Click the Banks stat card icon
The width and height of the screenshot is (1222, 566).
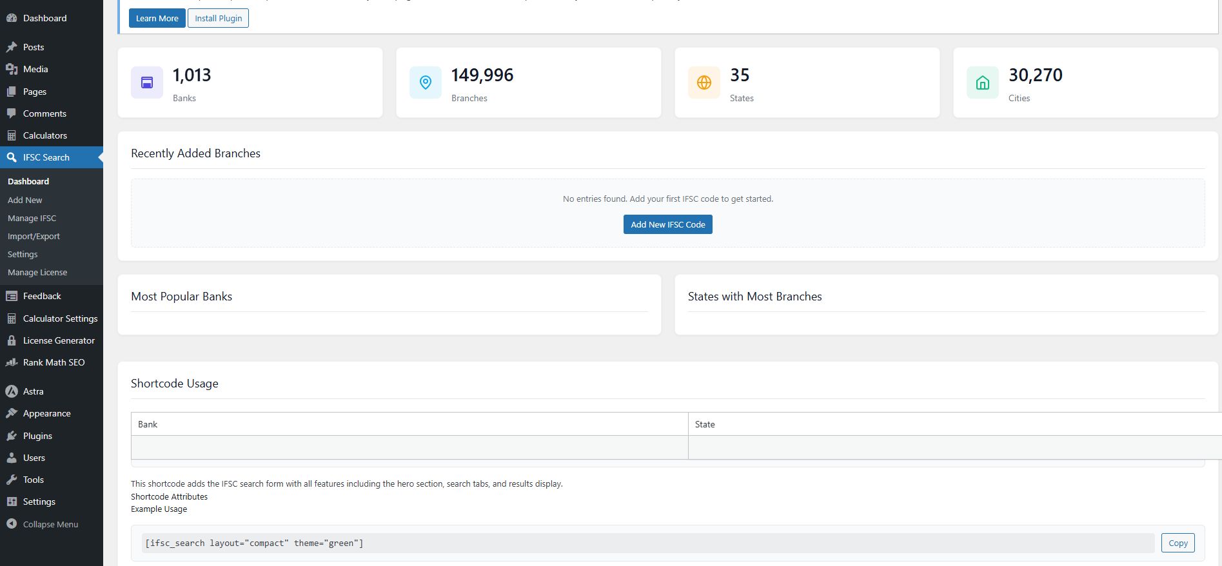pos(147,83)
